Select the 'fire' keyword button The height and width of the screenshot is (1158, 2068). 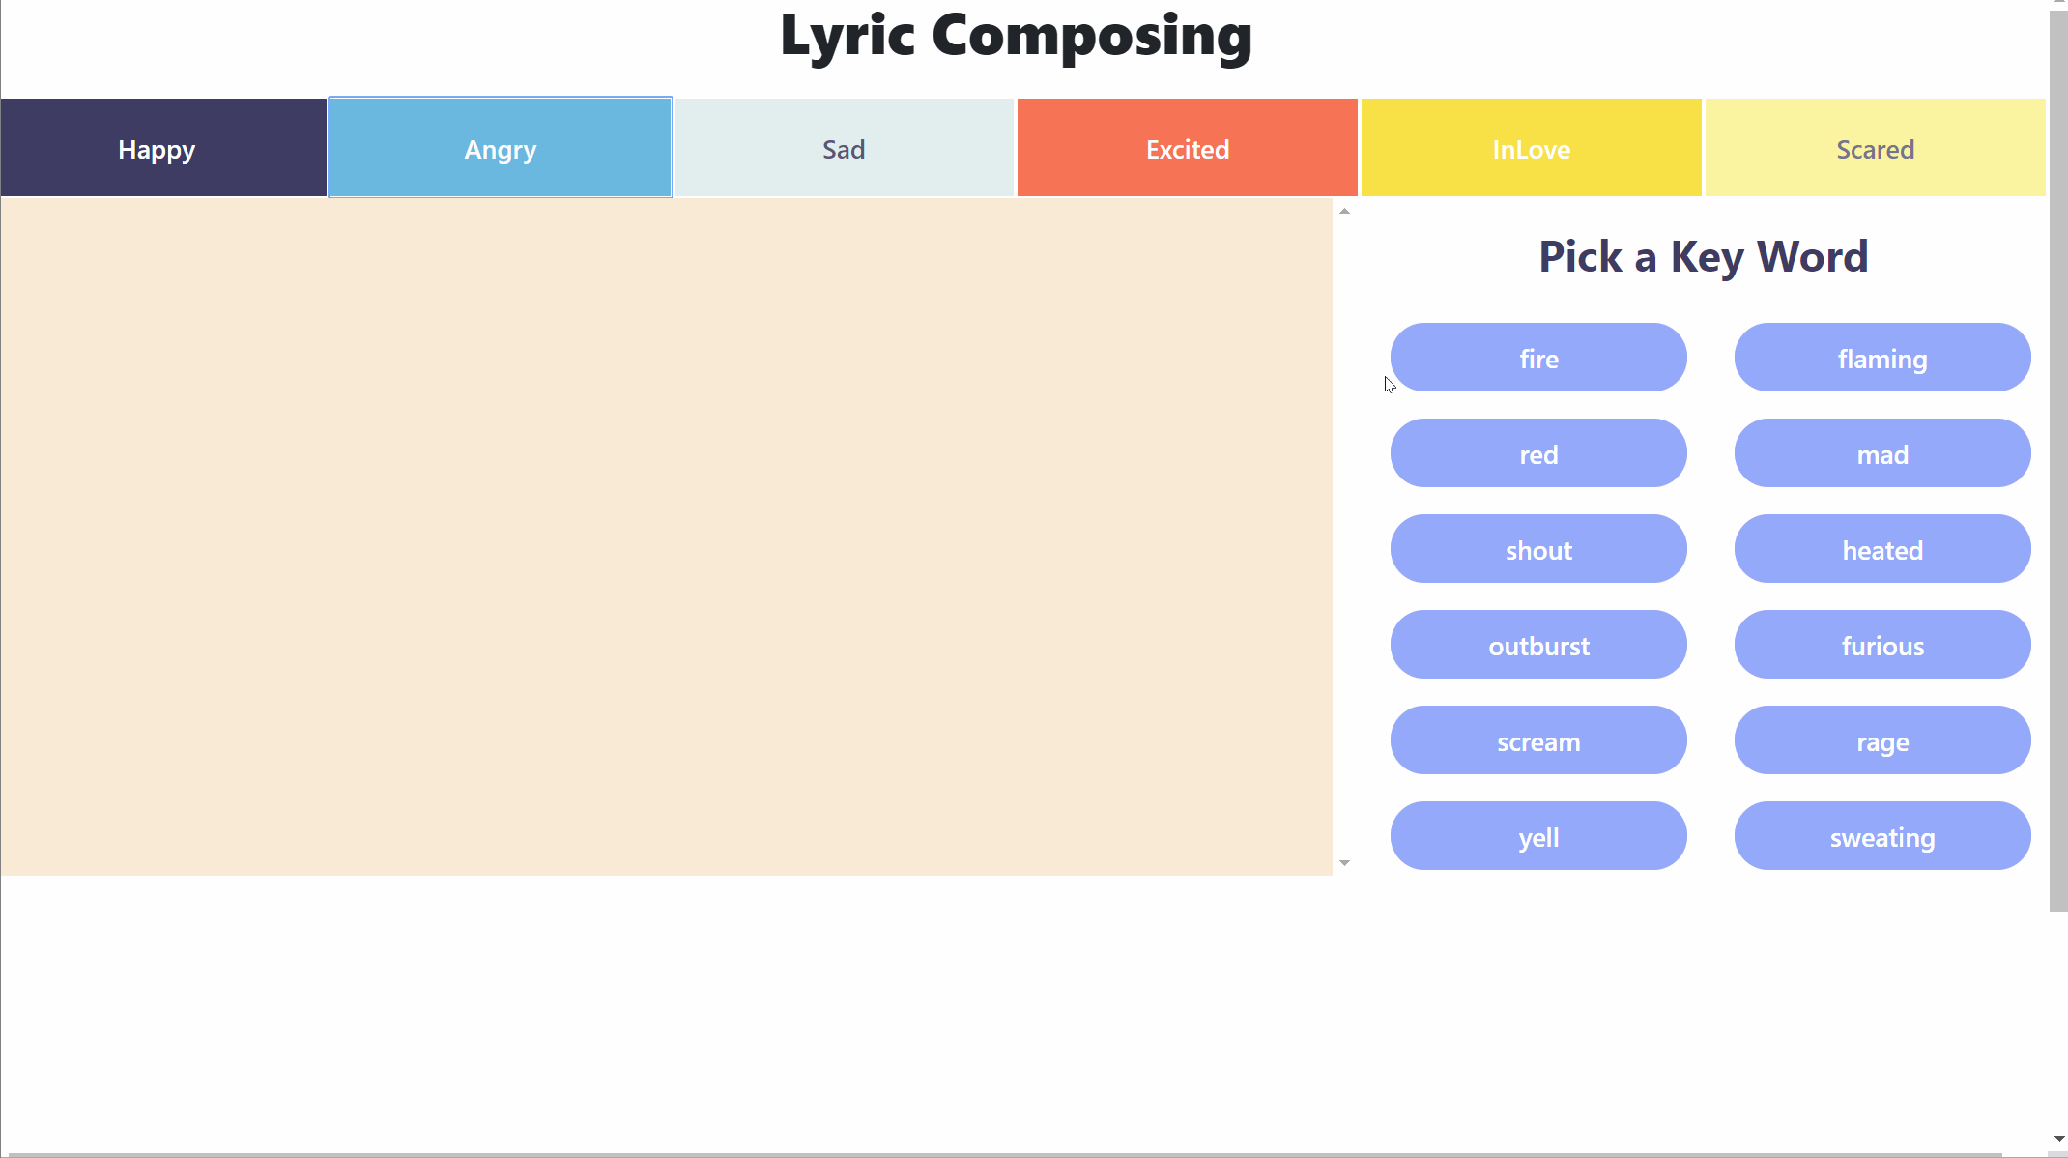click(1538, 358)
